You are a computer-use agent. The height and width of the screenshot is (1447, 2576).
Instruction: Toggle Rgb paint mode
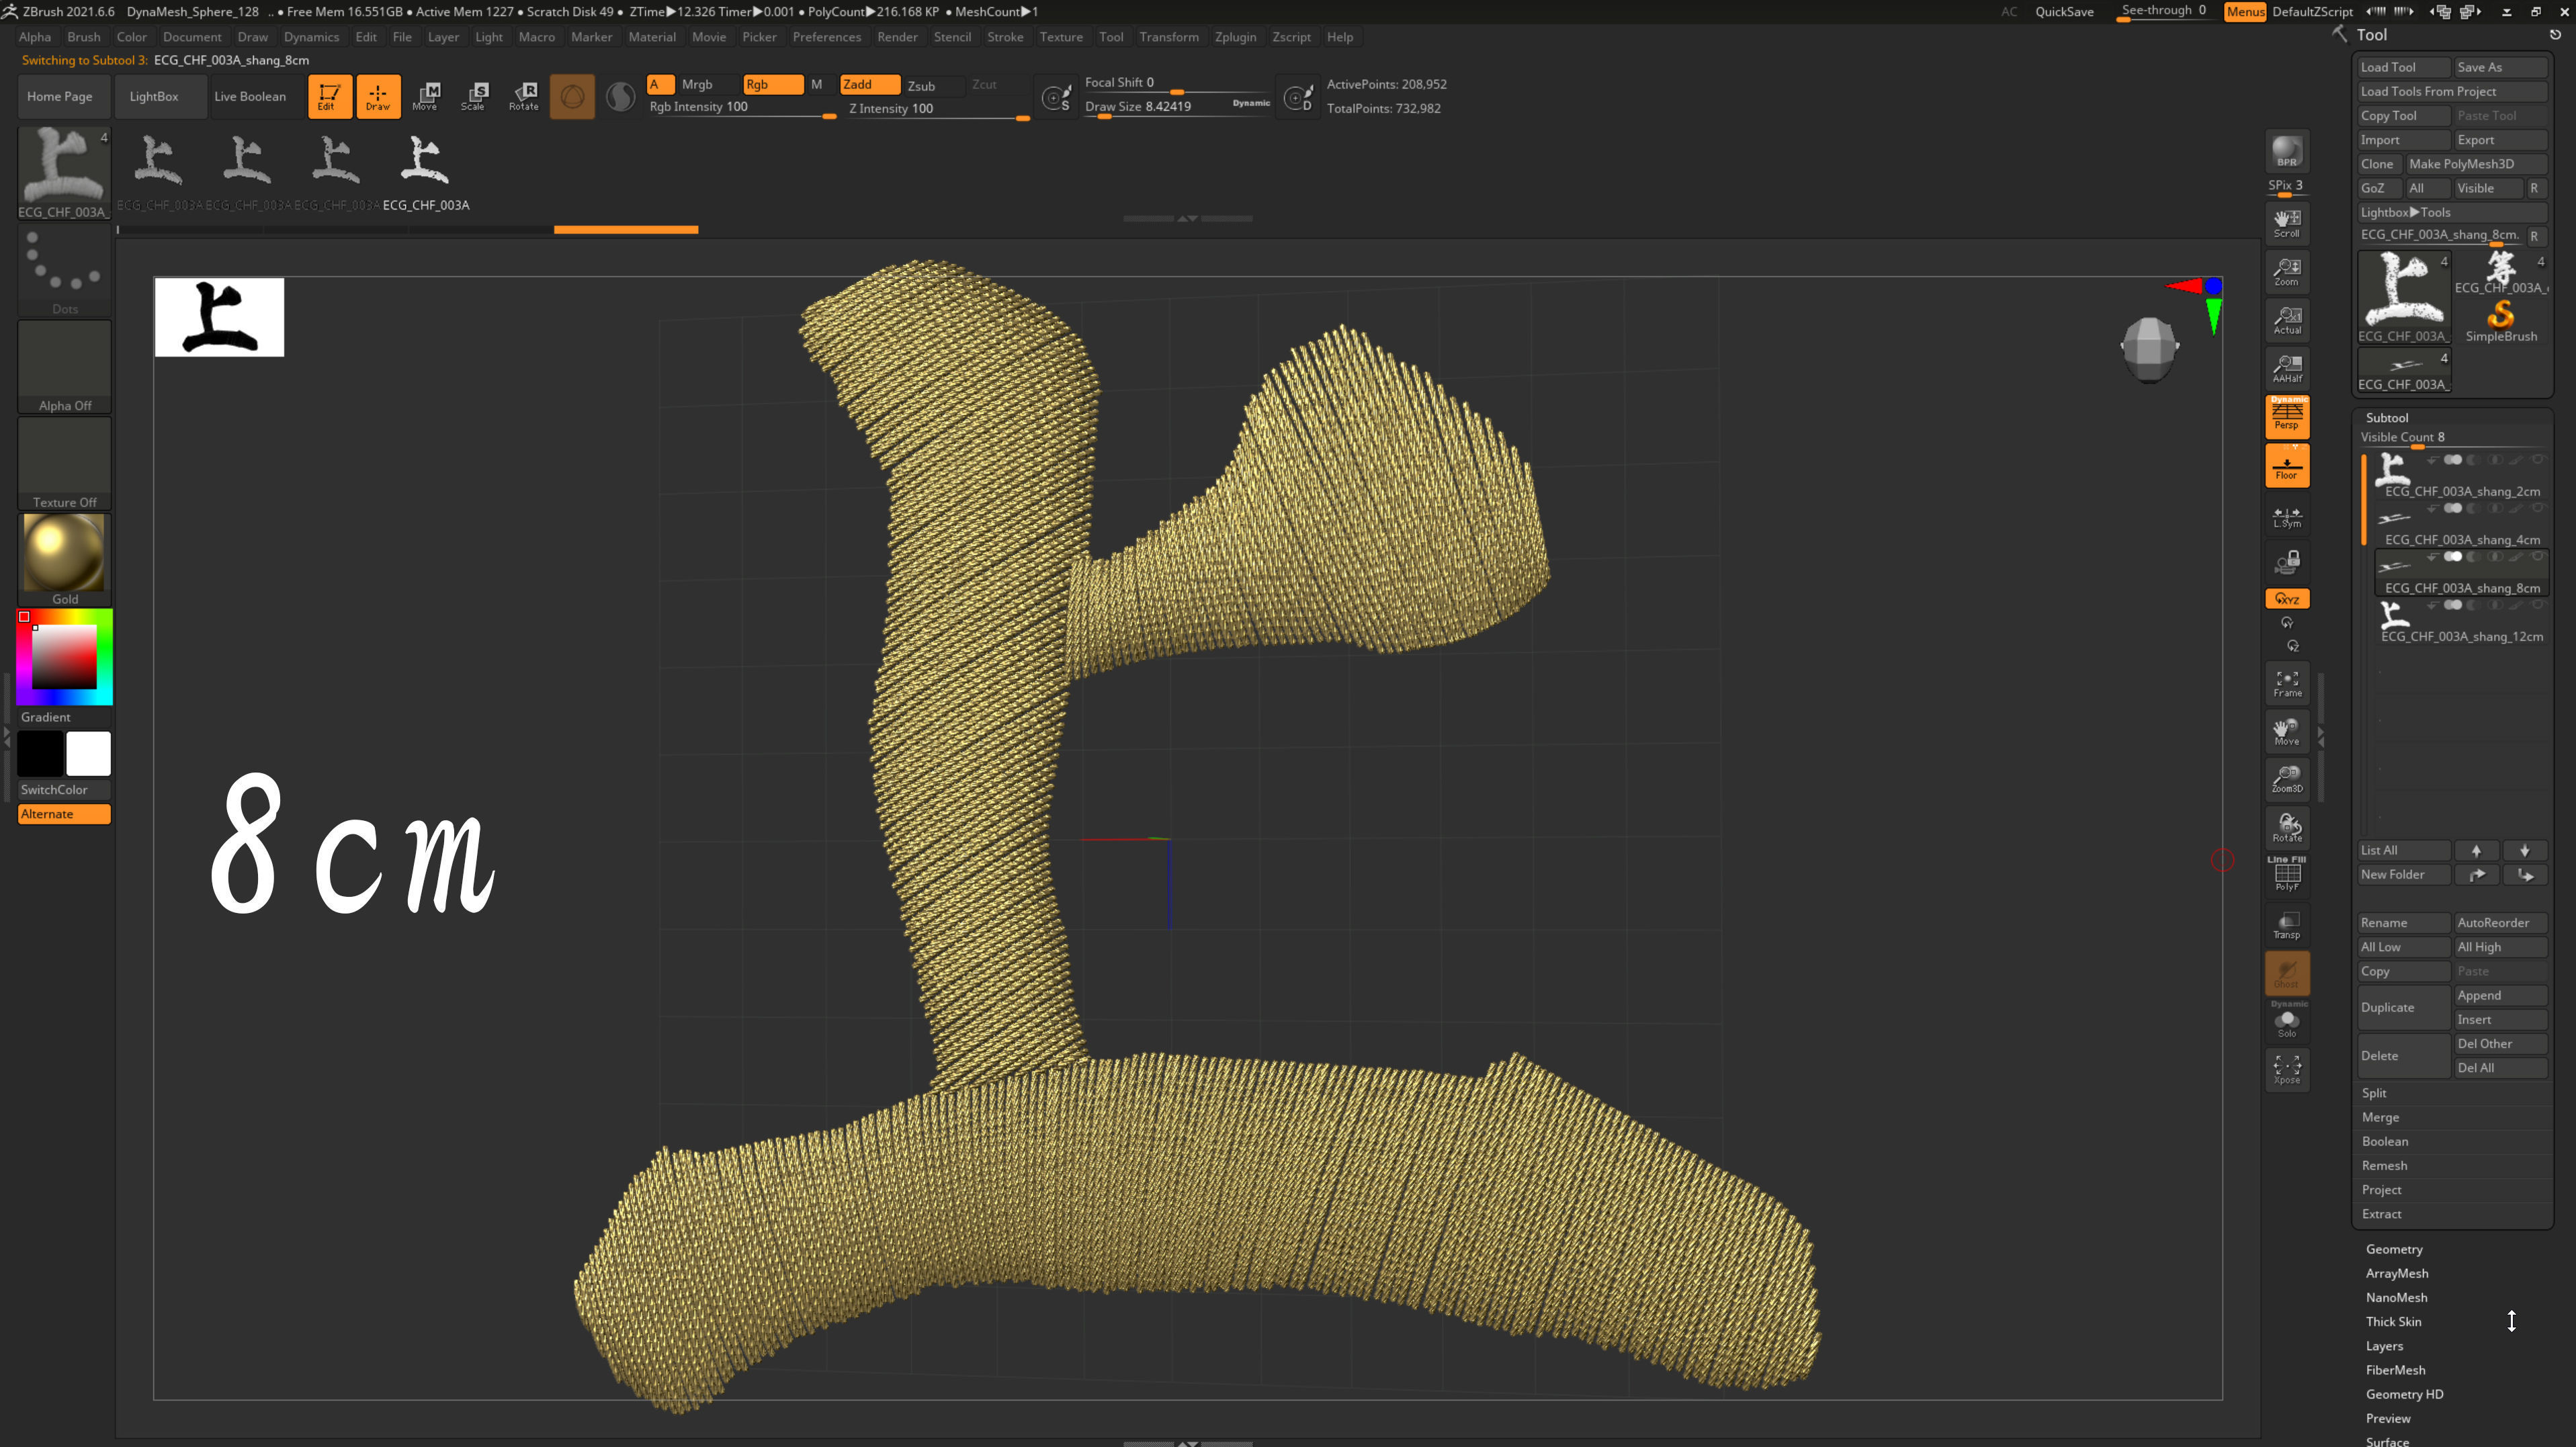772,84
